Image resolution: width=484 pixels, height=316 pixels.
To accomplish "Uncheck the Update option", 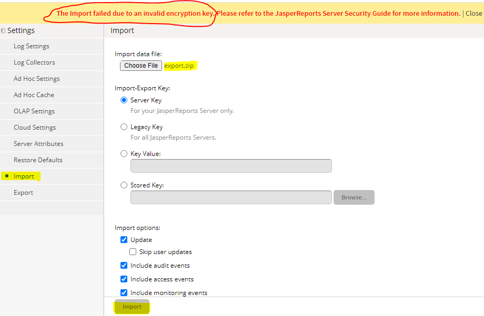I will (x=124, y=239).
